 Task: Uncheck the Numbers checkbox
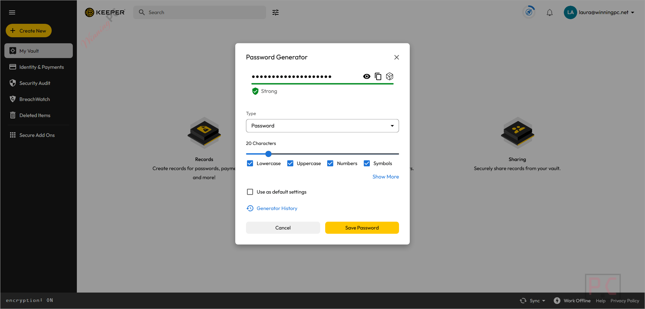pyautogui.click(x=330, y=163)
